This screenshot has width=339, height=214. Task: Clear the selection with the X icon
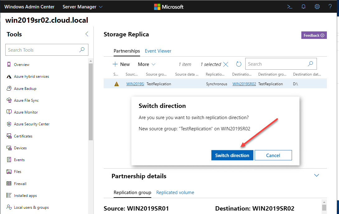226,64
